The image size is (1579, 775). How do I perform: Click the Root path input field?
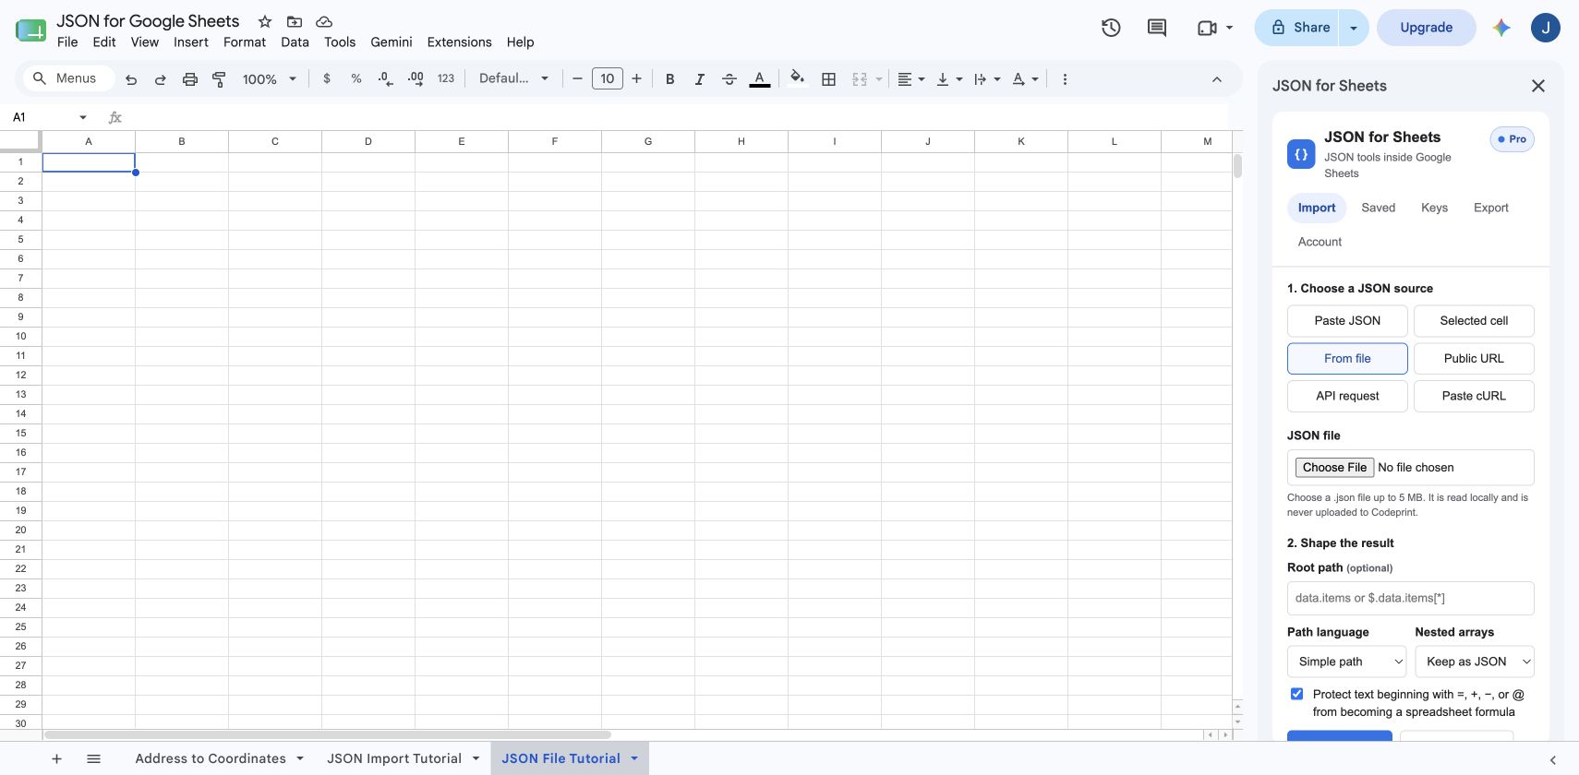click(x=1411, y=598)
